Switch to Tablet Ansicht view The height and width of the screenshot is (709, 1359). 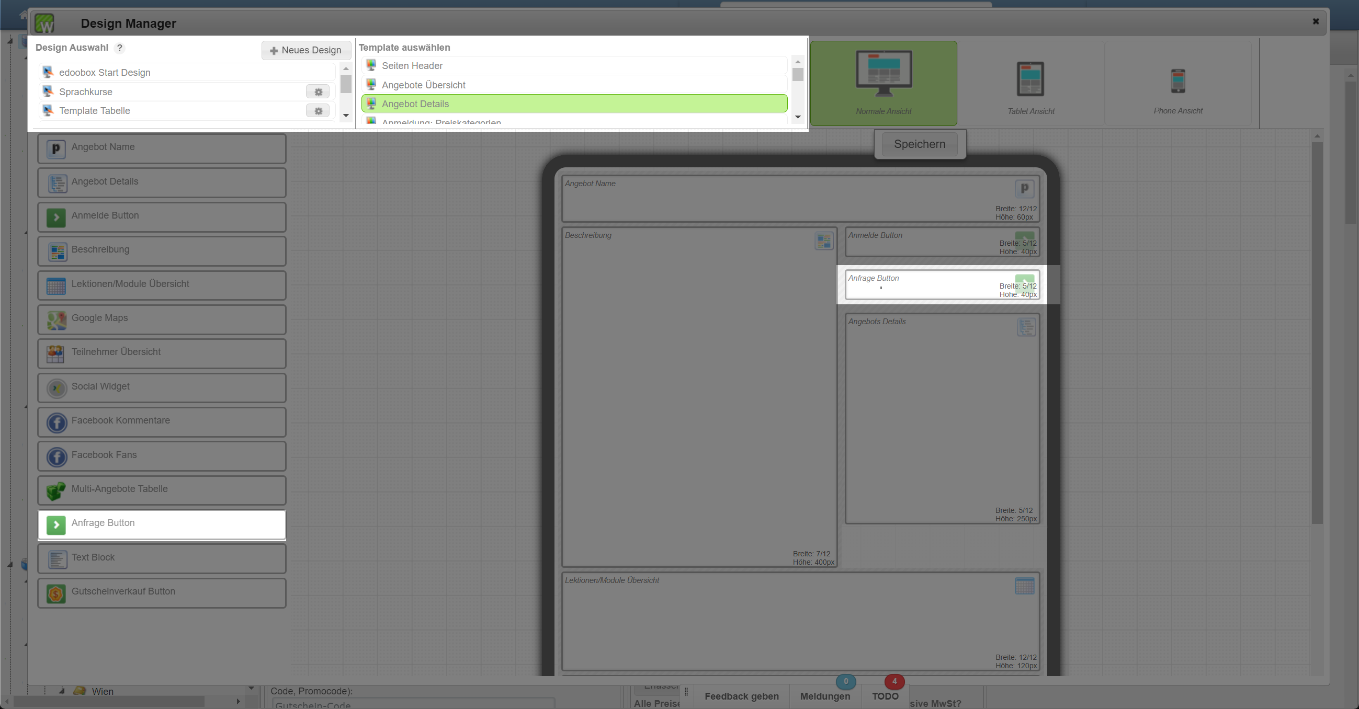pyautogui.click(x=1030, y=83)
